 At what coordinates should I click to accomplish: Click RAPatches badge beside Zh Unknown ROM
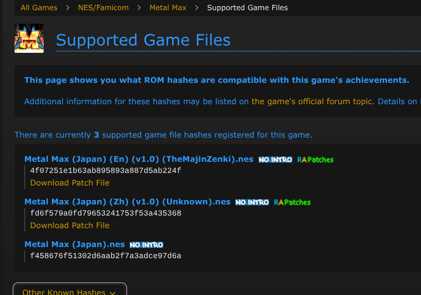click(292, 202)
